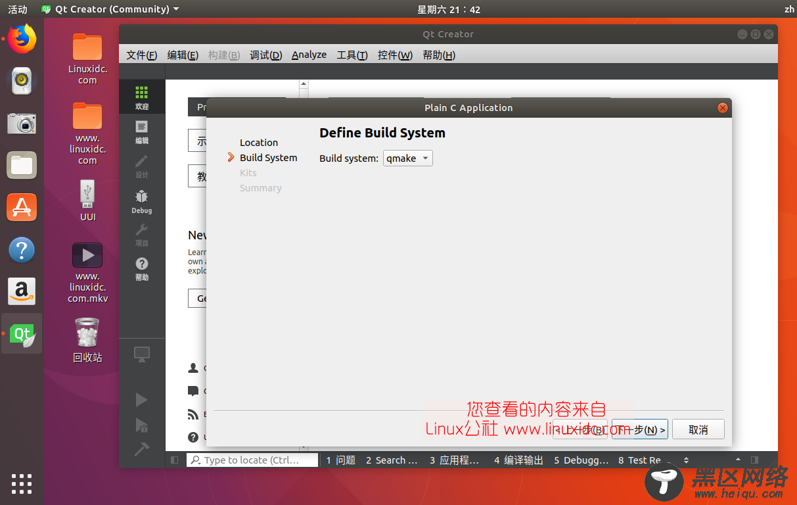Open the Debug mode in sidebar
The image size is (797, 505).
pos(141,201)
